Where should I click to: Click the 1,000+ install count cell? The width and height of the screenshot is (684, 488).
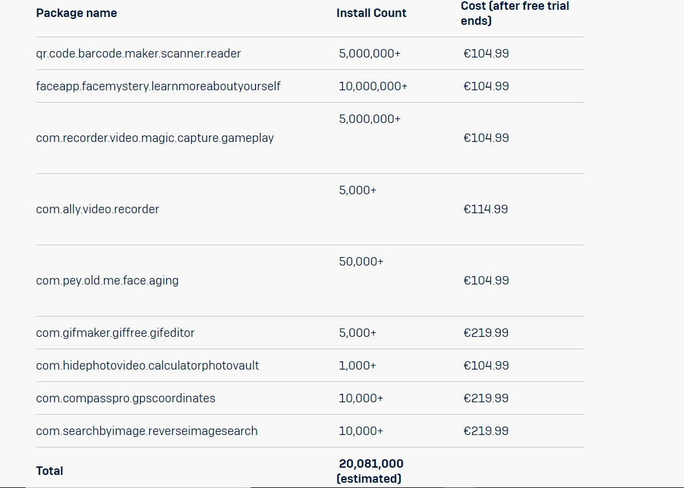357,366
